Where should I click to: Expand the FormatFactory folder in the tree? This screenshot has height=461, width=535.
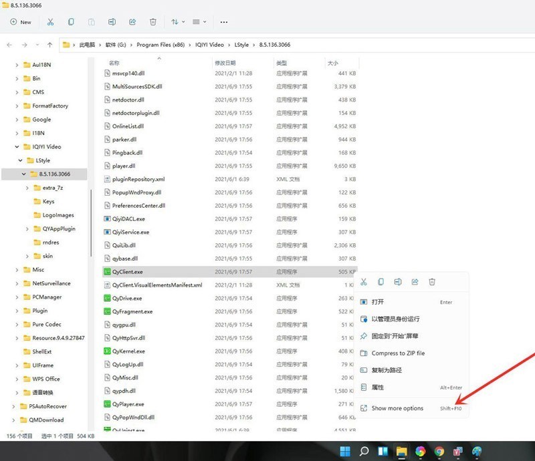click(x=17, y=106)
